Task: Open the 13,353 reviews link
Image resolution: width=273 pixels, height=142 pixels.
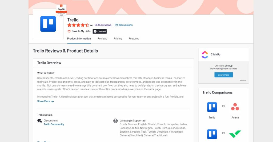Action: coord(103,25)
